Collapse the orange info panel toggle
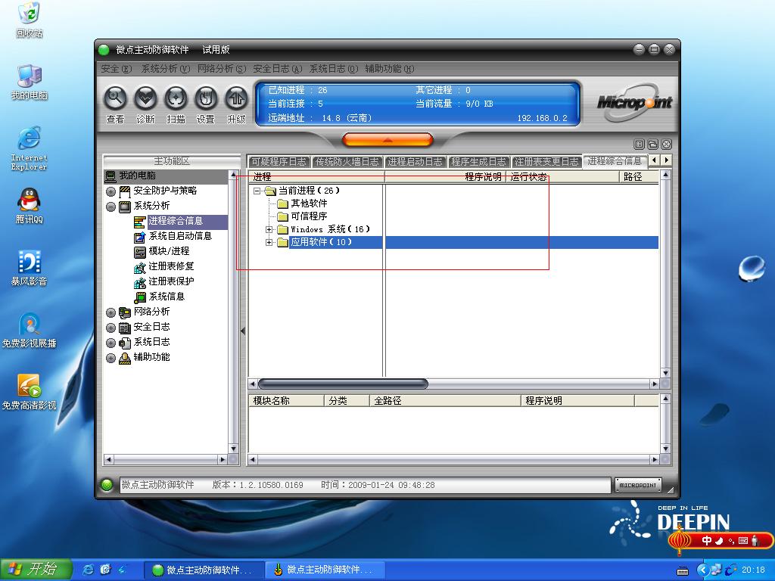This screenshot has height=581, width=775. (x=387, y=140)
